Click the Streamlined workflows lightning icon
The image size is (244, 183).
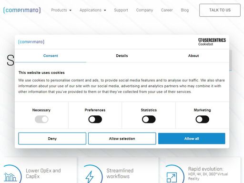[90, 176]
